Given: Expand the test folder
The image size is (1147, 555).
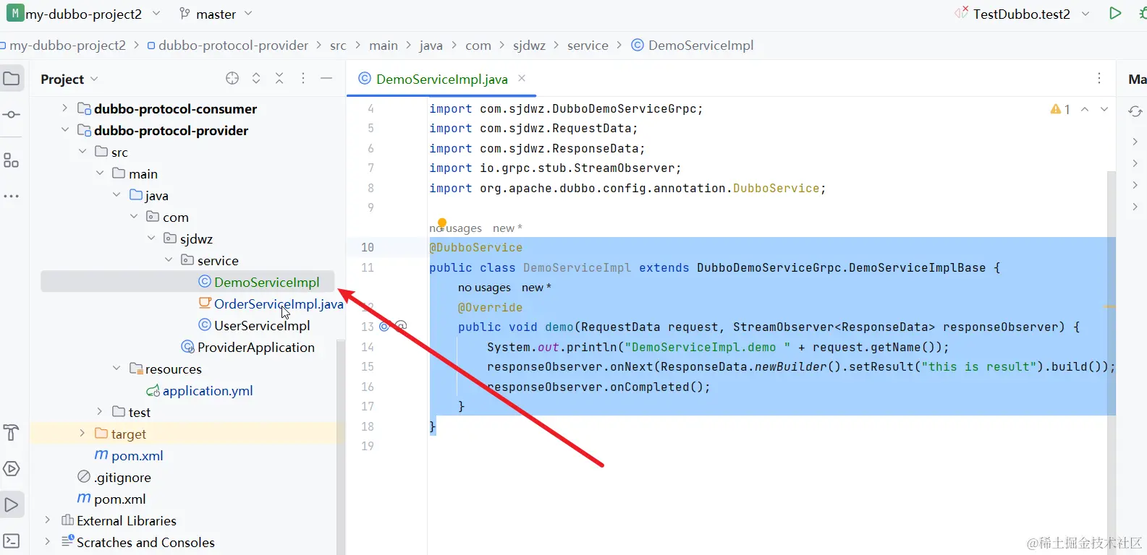Looking at the screenshot, I should pos(99,412).
